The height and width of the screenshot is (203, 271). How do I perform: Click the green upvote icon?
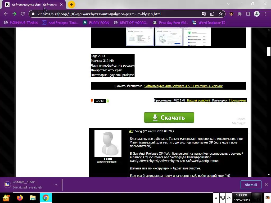coord(108,101)
